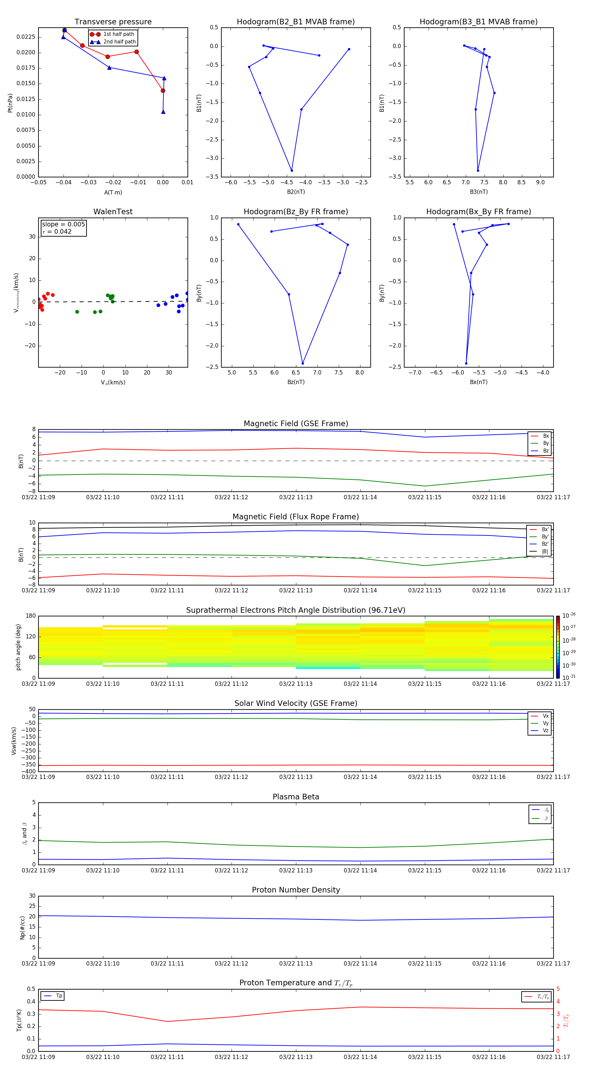Image resolution: width=592 pixels, height=1086 pixels.
Task: Click the red Vx line in the velocity plot
Action: pyautogui.click(x=296, y=765)
